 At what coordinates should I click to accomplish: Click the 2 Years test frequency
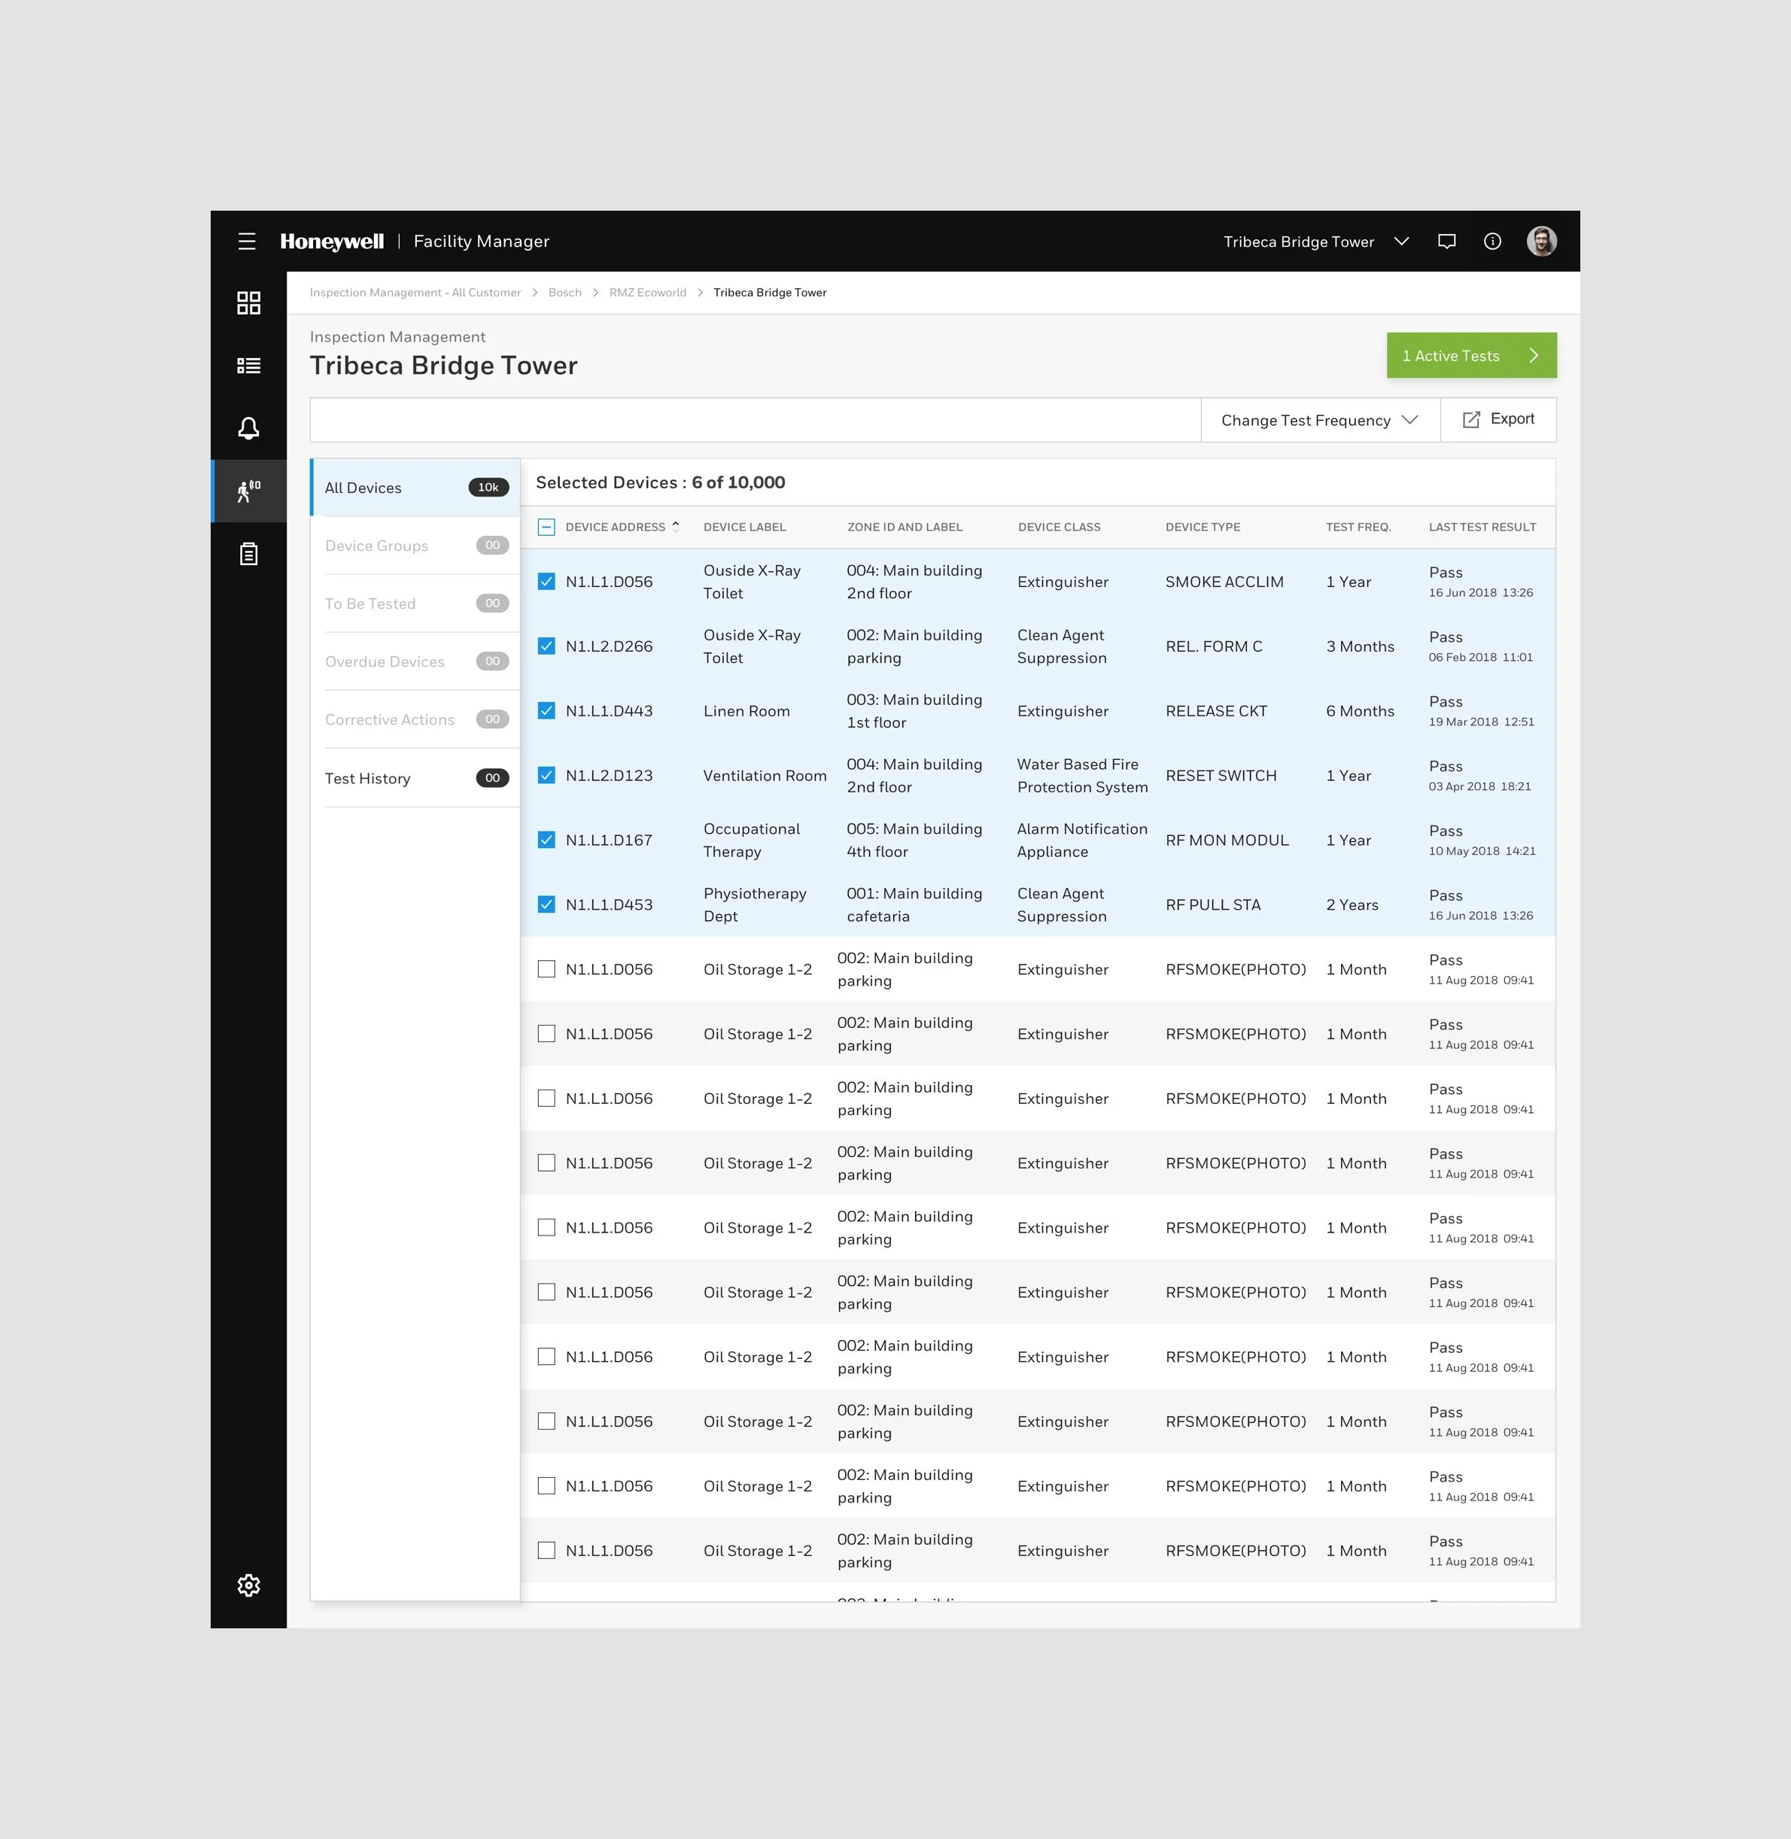coord(1352,905)
